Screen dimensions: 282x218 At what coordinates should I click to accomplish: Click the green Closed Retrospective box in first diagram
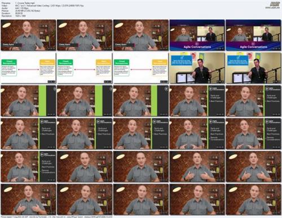tap(9, 68)
